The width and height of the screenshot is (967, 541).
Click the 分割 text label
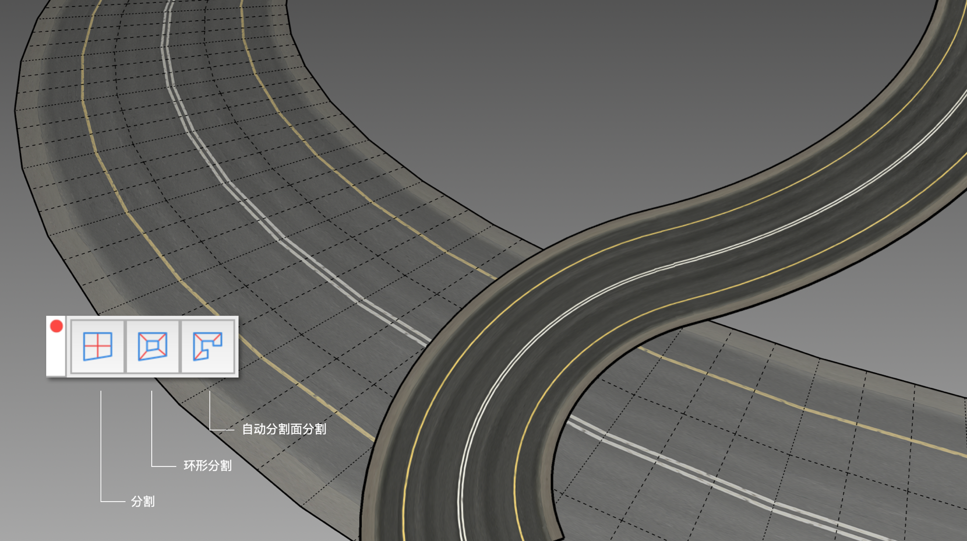(x=143, y=502)
